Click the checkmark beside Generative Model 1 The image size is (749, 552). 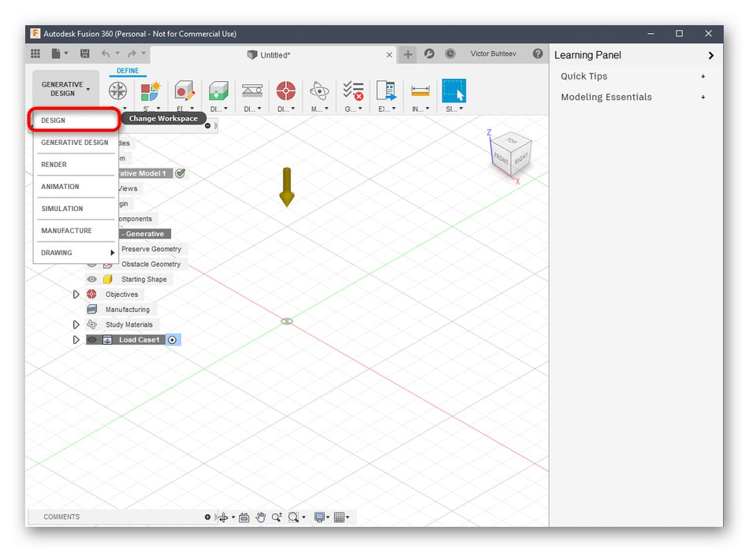point(180,173)
